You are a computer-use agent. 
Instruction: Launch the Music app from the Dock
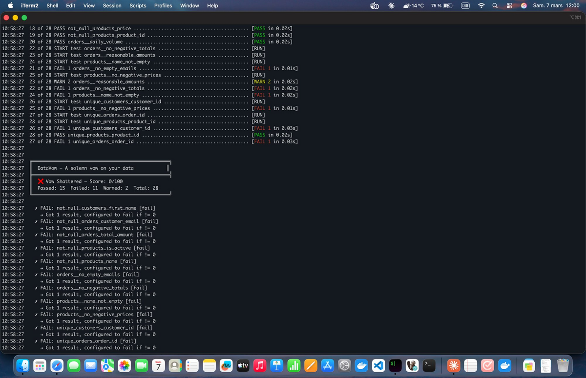point(259,365)
